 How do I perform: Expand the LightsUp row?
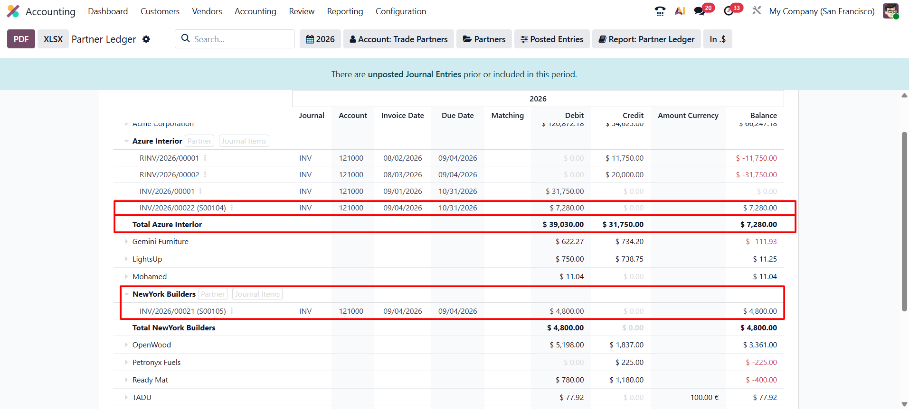coord(126,259)
